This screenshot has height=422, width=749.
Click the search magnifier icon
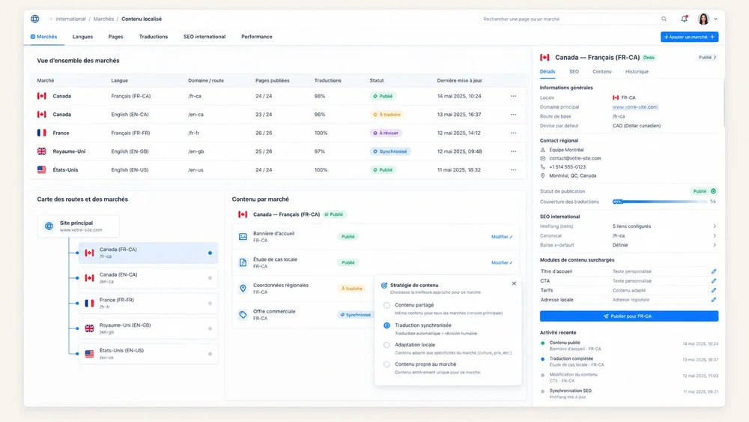click(x=664, y=19)
